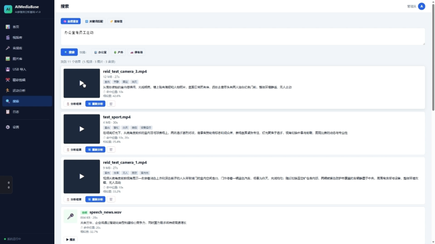Click the blue 搜索 button
435x244 pixels.
69,52
